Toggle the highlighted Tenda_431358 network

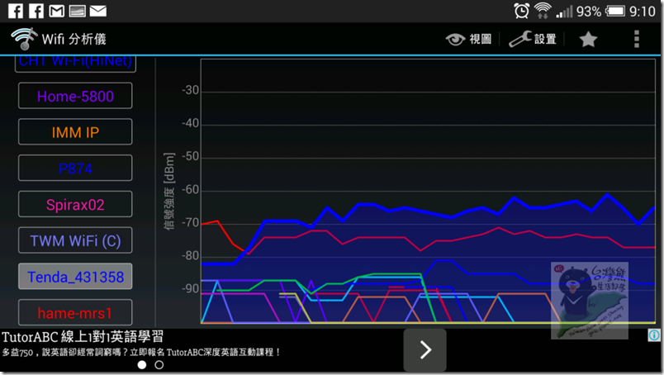coord(75,277)
